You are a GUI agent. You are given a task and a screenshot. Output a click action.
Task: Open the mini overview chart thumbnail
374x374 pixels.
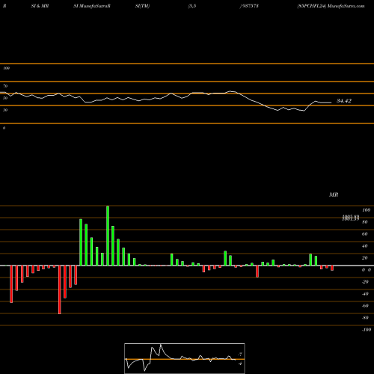[x=185, y=358]
